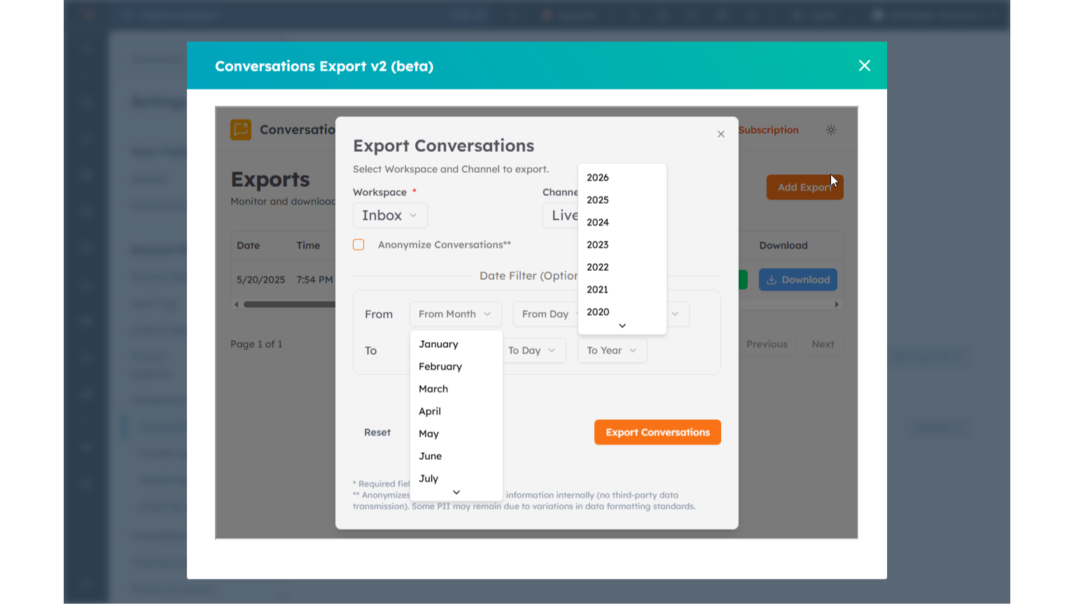
Task: Open the To Year dropdown
Action: [611, 350]
